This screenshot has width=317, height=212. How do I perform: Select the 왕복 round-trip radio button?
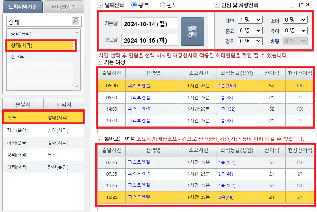[134, 5]
